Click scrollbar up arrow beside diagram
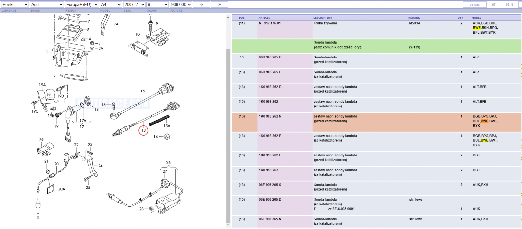 (x=228, y=17)
